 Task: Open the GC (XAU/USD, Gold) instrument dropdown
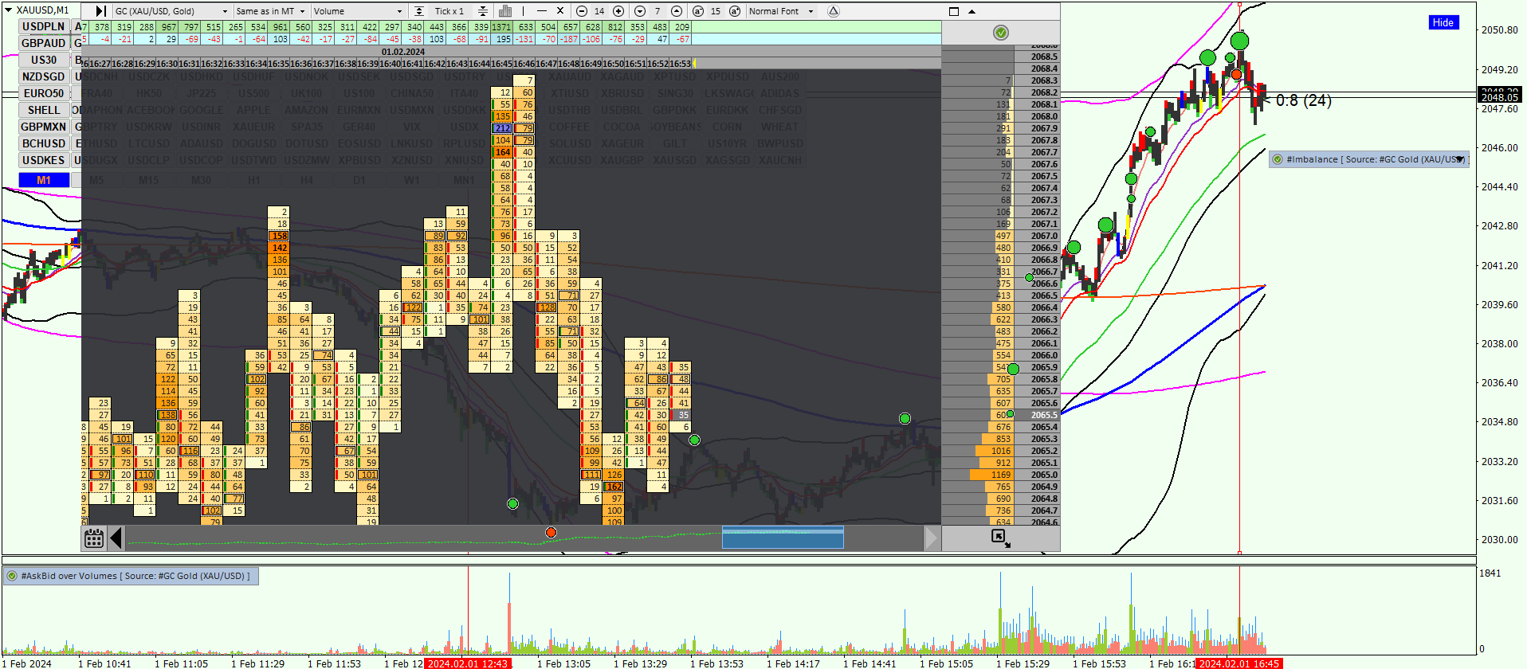click(171, 11)
